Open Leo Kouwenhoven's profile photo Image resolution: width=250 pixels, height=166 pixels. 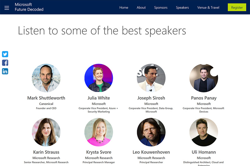coord(151,132)
